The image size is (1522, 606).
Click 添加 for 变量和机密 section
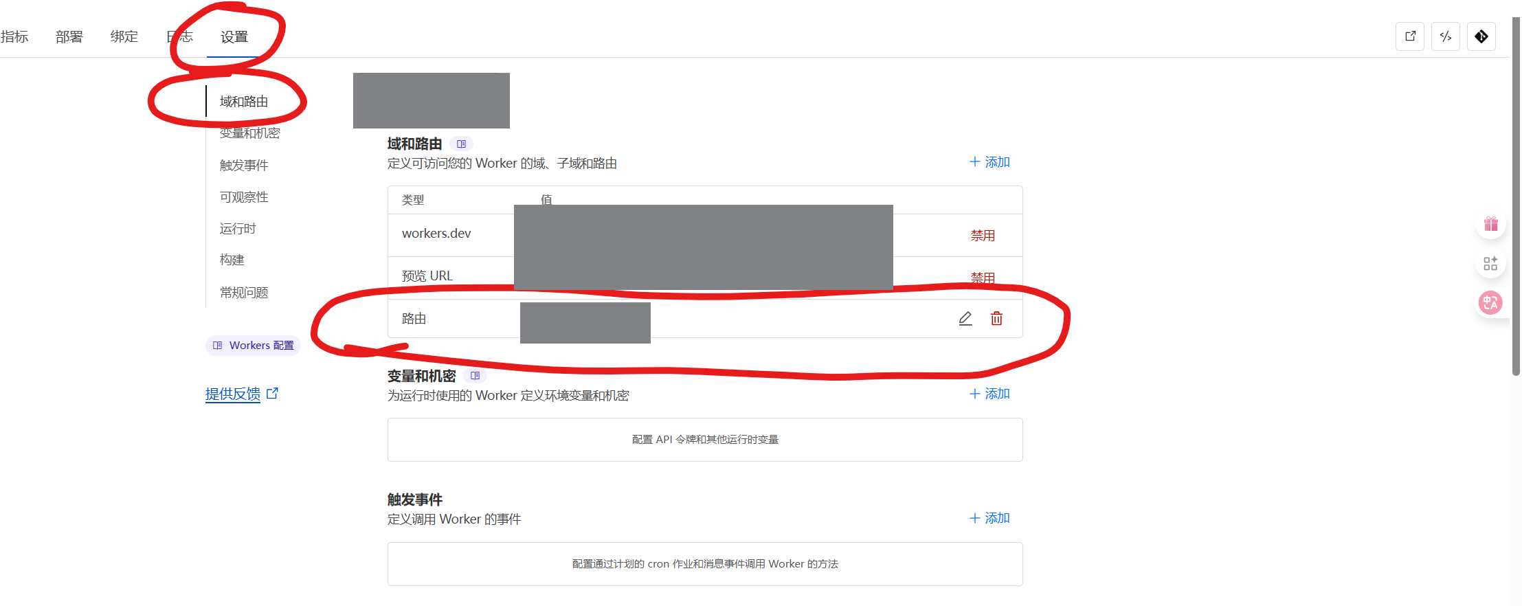coord(989,394)
